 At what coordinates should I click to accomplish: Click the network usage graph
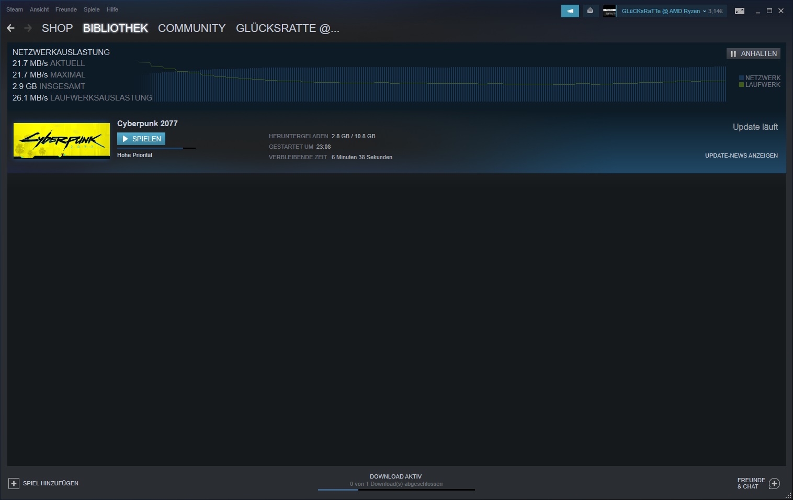pyautogui.click(x=433, y=82)
